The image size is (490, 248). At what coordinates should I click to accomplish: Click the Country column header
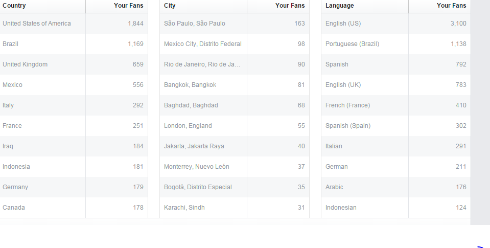(x=14, y=6)
